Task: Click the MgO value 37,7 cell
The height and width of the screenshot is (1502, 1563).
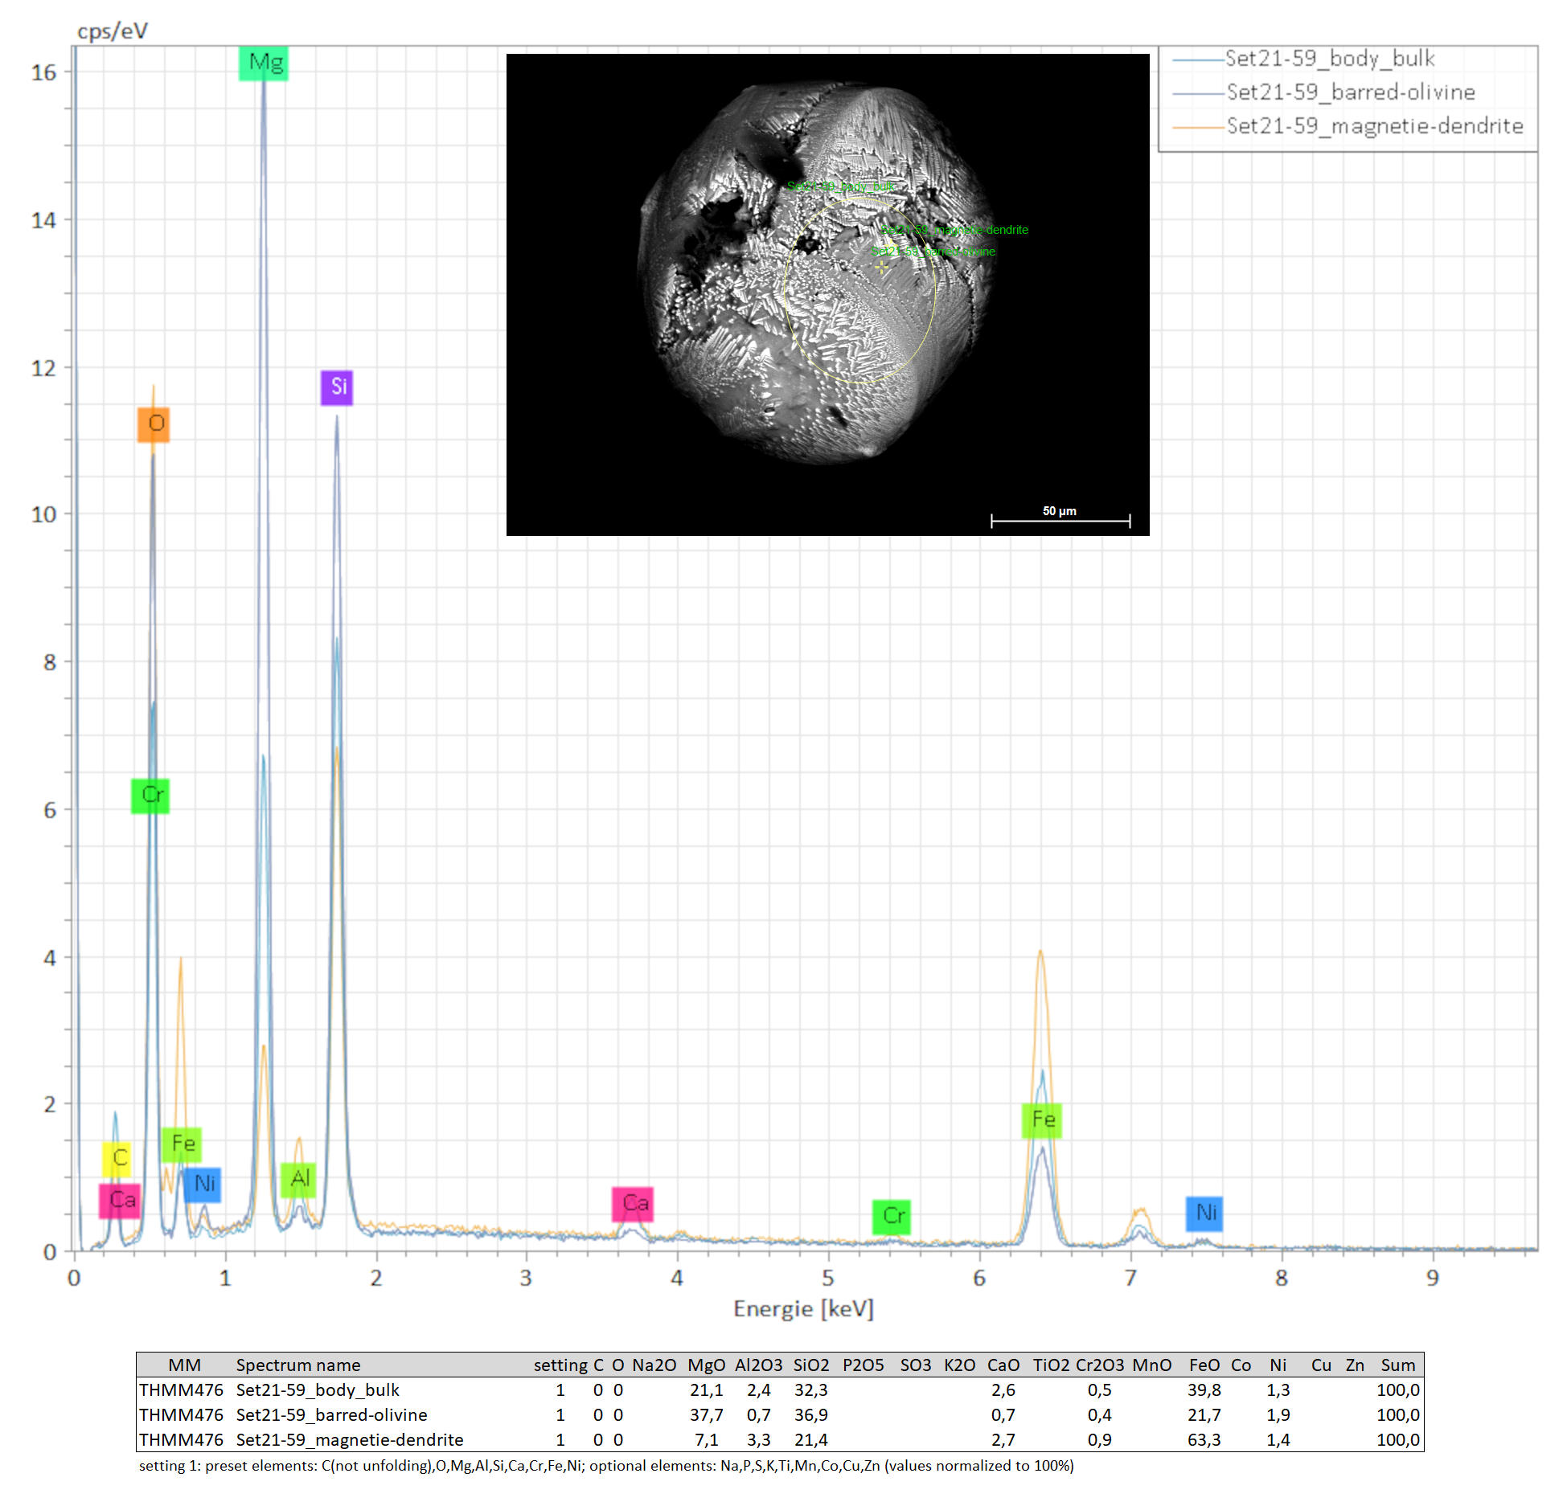Action: (706, 1414)
